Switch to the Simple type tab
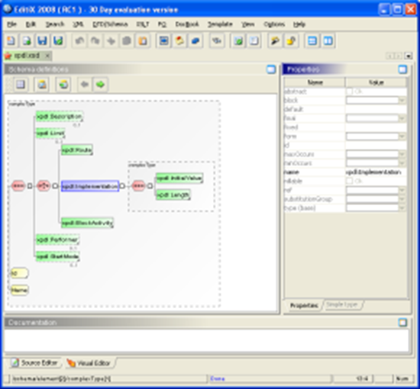This screenshot has width=420, height=389. pyautogui.click(x=342, y=305)
